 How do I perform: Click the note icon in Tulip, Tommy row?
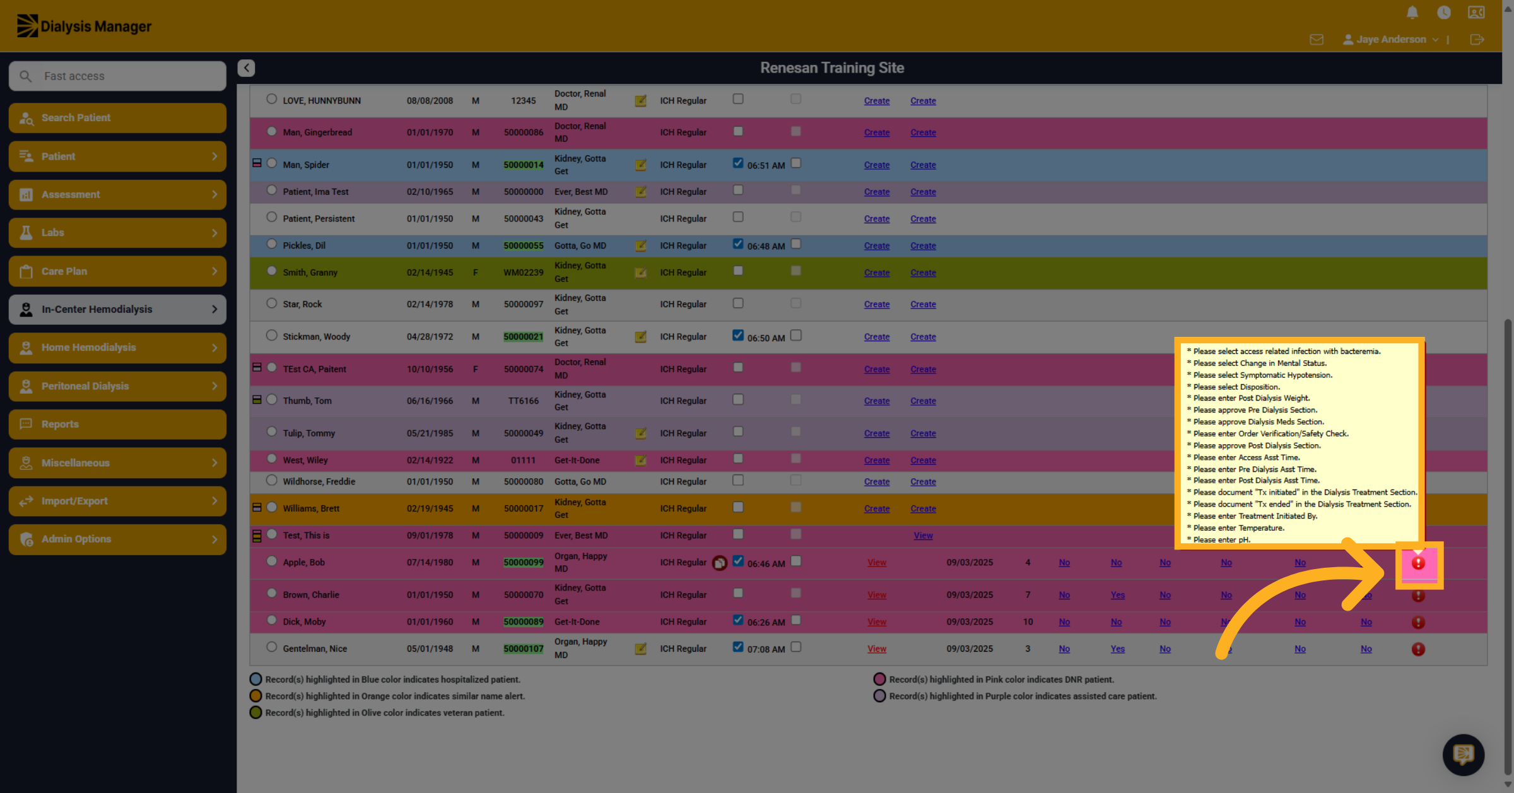(x=640, y=433)
